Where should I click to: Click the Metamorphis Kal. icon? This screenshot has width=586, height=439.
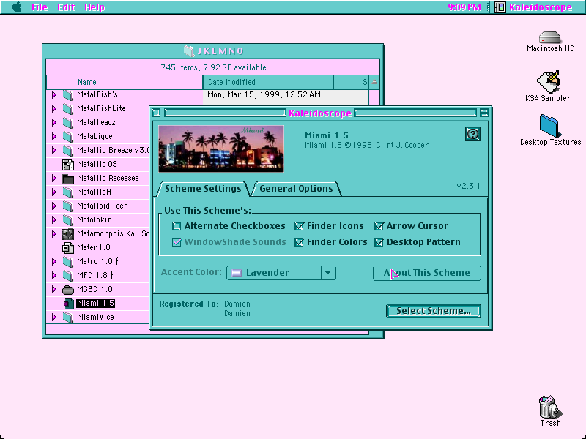(x=67, y=234)
